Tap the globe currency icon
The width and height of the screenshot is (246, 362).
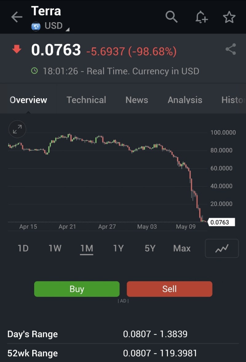coord(36,26)
